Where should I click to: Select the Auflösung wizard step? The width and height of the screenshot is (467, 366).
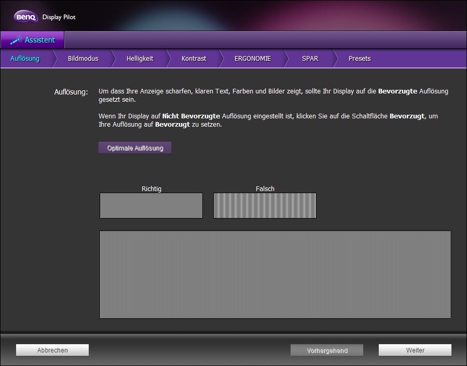[x=25, y=59]
